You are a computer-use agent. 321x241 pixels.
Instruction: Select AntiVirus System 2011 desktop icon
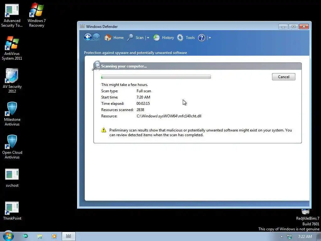coord(12,48)
